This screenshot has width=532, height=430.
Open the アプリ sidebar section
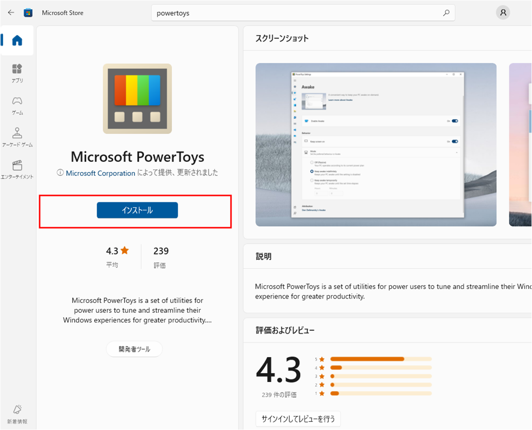(17, 73)
